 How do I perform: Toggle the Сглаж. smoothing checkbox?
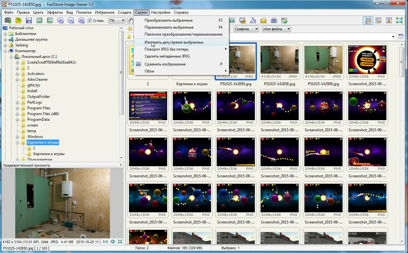[90, 21]
